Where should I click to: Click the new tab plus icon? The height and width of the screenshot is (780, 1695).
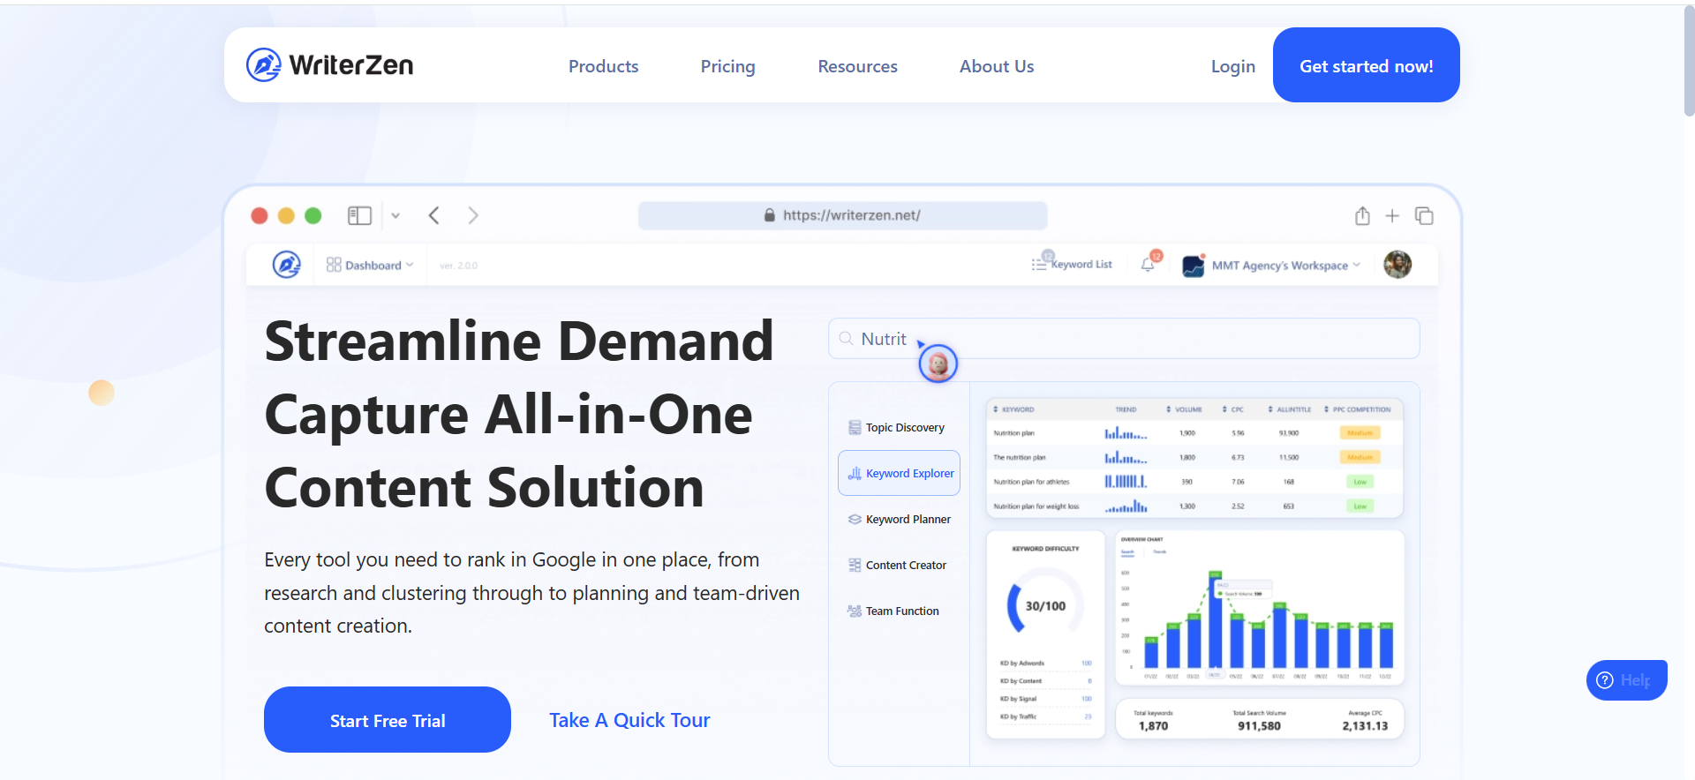pyautogui.click(x=1392, y=215)
